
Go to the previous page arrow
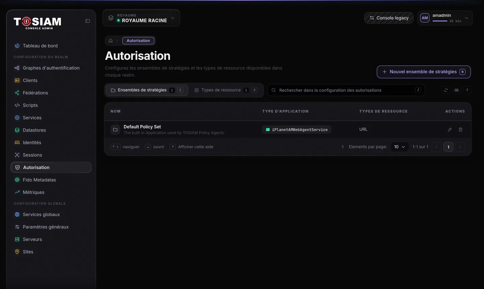tap(437, 147)
